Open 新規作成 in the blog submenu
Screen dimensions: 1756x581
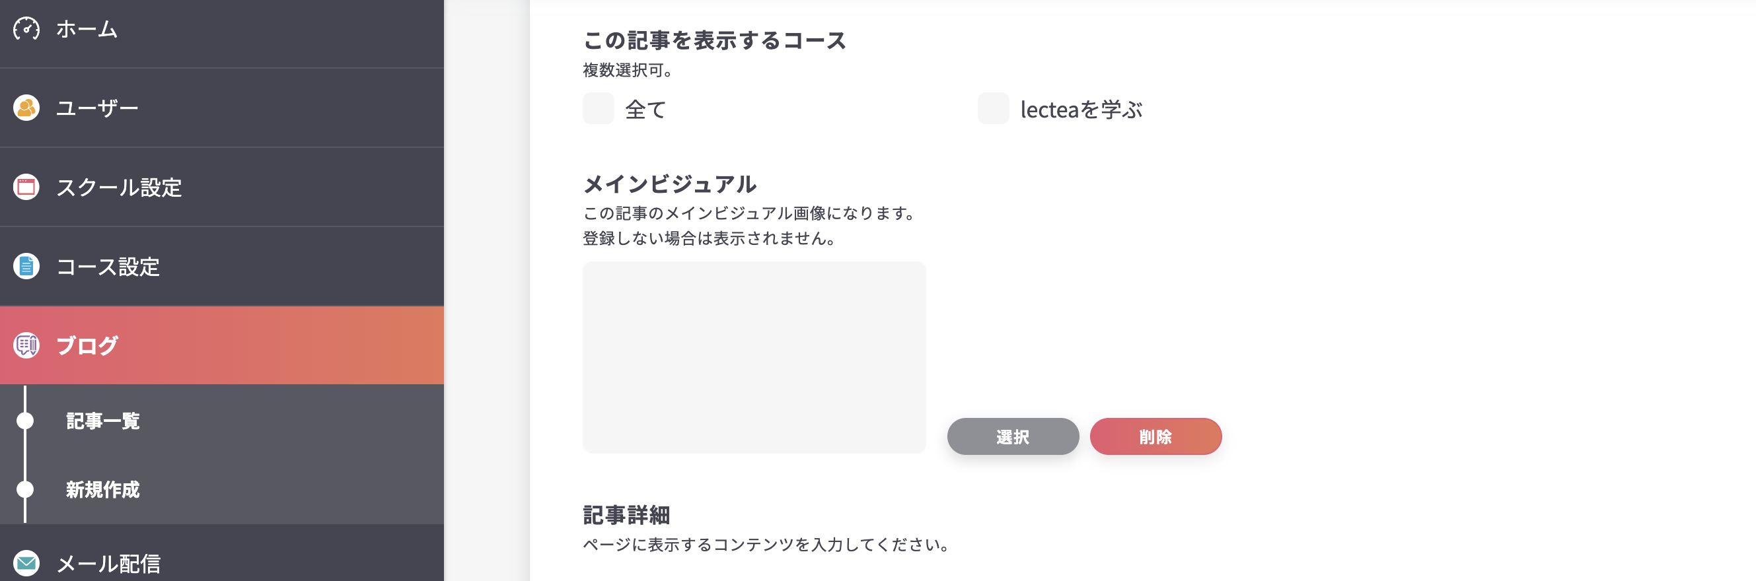[x=103, y=490]
